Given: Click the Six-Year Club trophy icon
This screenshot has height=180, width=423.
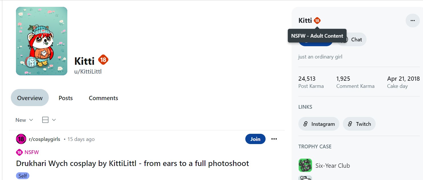Looking at the screenshot, I should 305,165.
